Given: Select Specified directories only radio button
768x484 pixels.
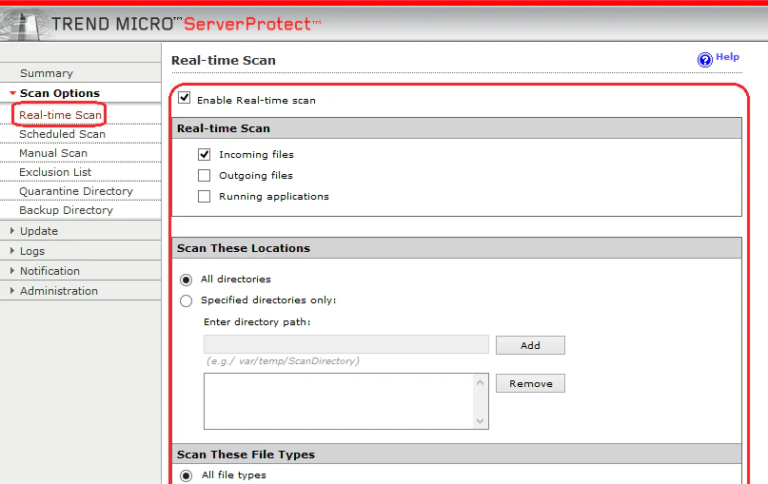Looking at the screenshot, I should pyautogui.click(x=187, y=300).
